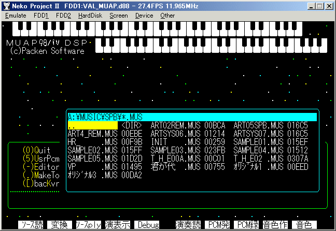This screenshot has height=231, width=336.
Task: Open the HardDisk menu
Action: [x=90, y=16]
